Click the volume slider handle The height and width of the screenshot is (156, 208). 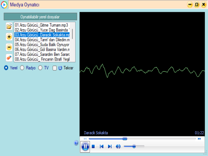(134, 146)
